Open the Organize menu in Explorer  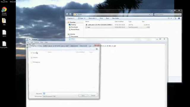(71, 18)
